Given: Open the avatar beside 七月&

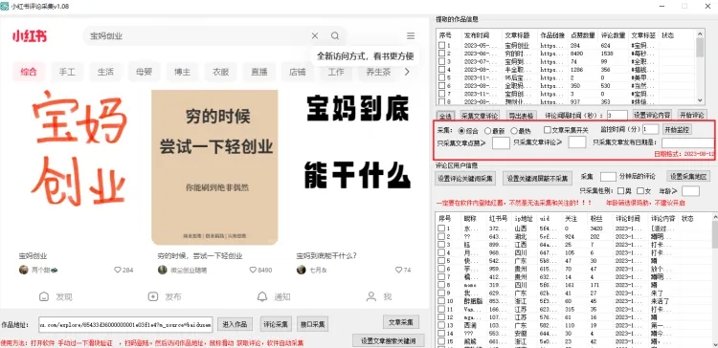Looking at the screenshot, I should (x=301, y=270).
